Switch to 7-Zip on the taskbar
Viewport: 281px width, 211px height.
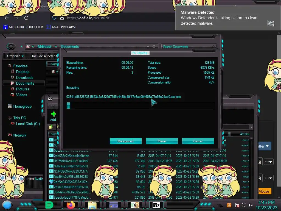click(x=156, y=205)
